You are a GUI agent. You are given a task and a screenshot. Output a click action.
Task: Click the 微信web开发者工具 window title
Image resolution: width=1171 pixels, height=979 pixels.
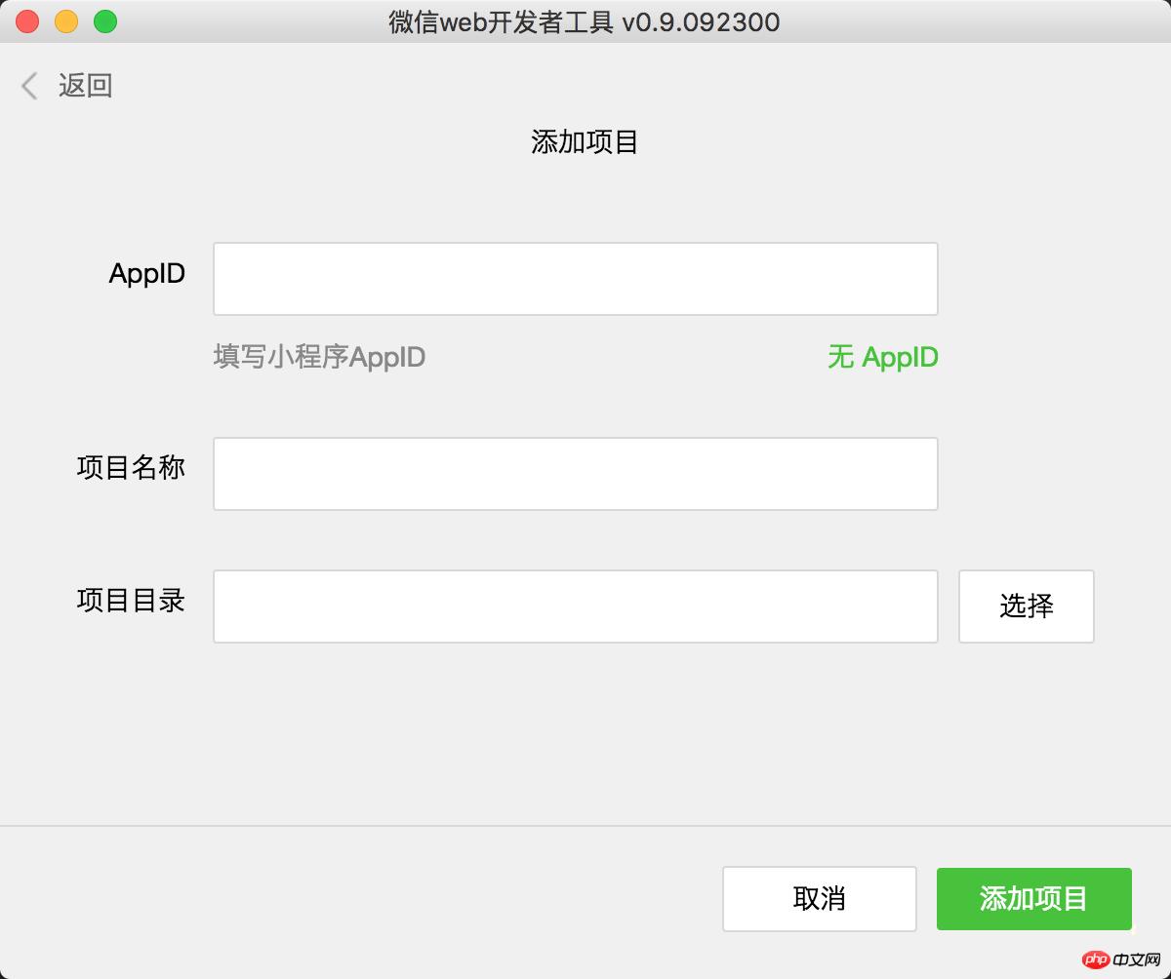(584, 22)
